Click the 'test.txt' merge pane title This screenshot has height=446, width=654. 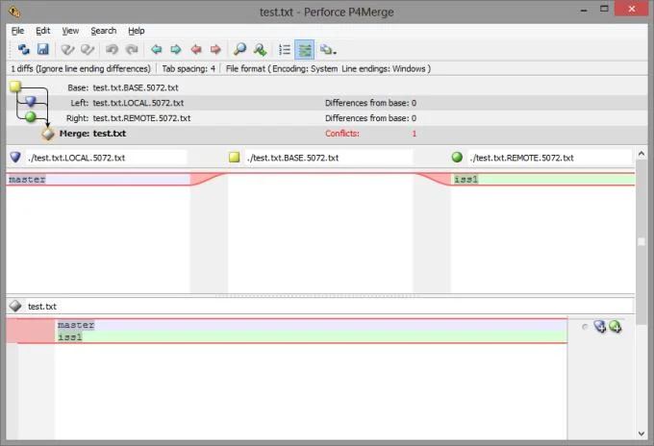point(42,307)
